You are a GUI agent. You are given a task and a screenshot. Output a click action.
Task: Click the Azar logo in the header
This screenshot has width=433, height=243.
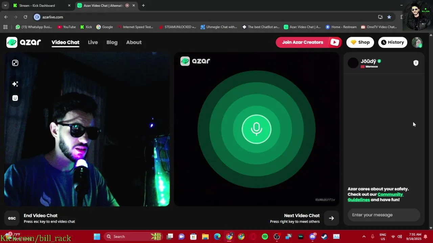[x=24, y=42]
